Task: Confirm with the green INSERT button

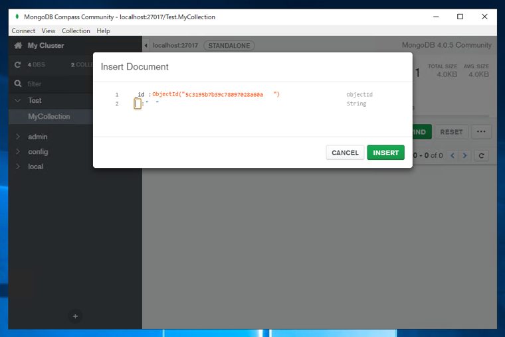Action: (385, 153)
